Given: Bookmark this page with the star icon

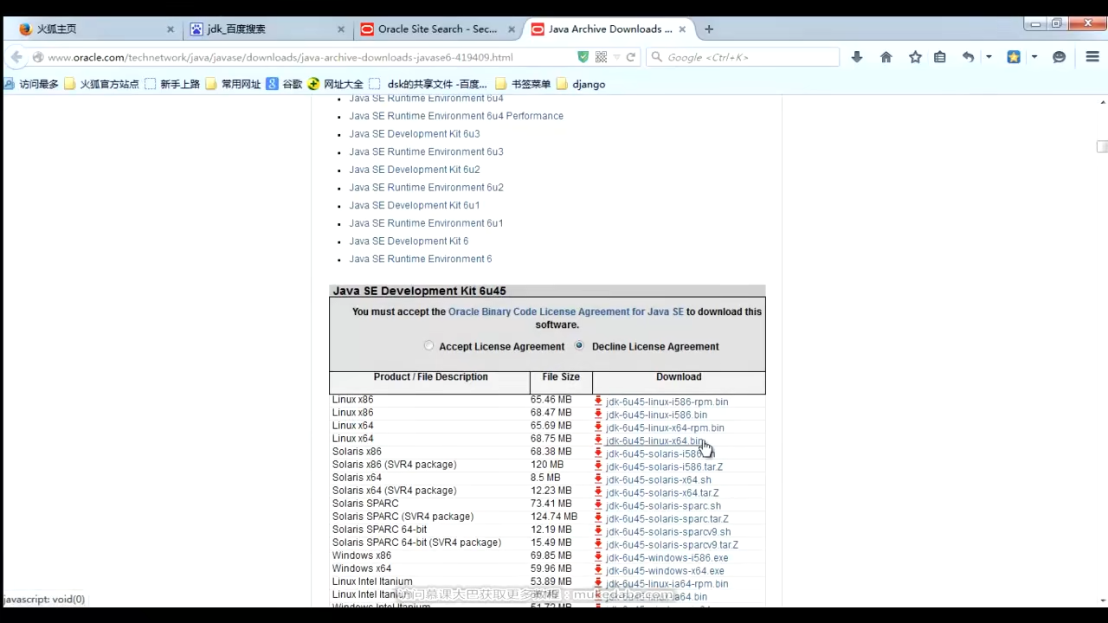Looking at the screenshot, I should [915, 57].
